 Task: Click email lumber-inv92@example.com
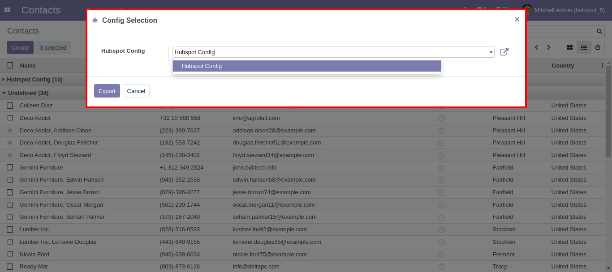[x=270, y=229]
